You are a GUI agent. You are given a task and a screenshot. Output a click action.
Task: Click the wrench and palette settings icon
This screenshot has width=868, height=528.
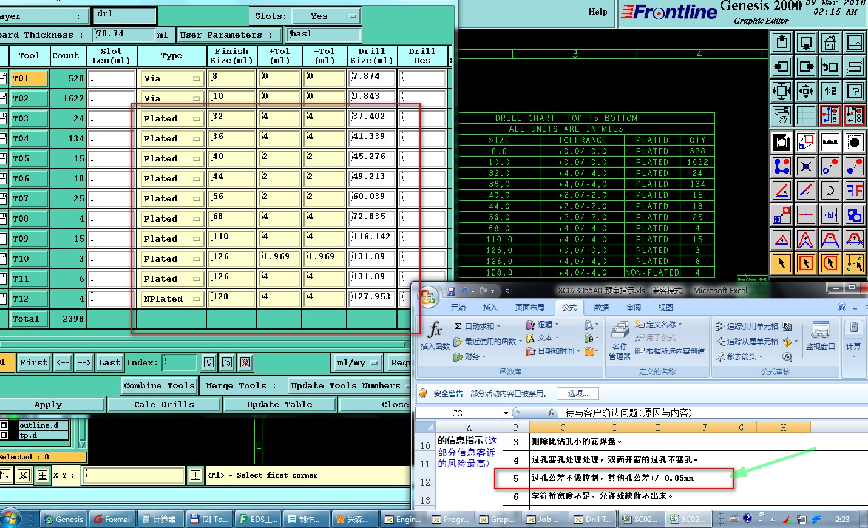point(782,115)
